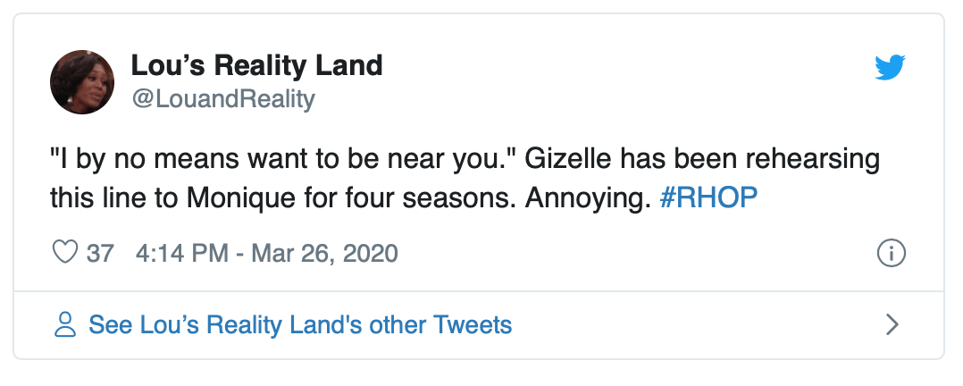Click the word "Annoying." in the tweet
This screenshot has height=386, width=963.
tap(584, 198)
